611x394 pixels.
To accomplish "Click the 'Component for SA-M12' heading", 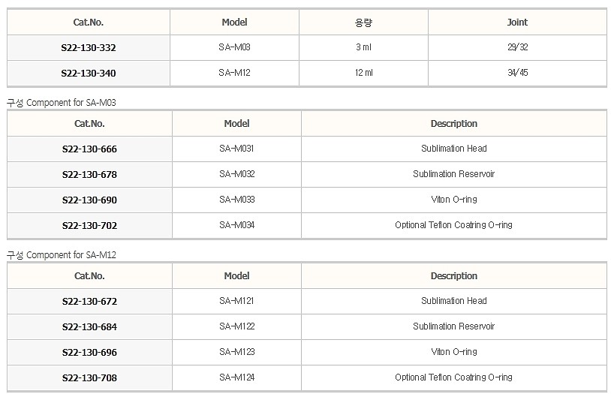I will pyautogui.click(x=71, y=255).
